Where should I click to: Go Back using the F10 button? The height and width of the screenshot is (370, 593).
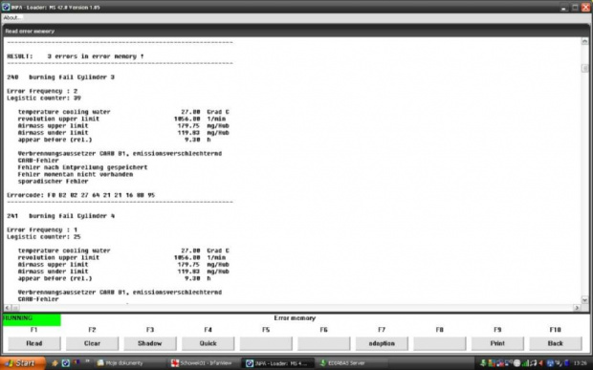pos(555,343)
